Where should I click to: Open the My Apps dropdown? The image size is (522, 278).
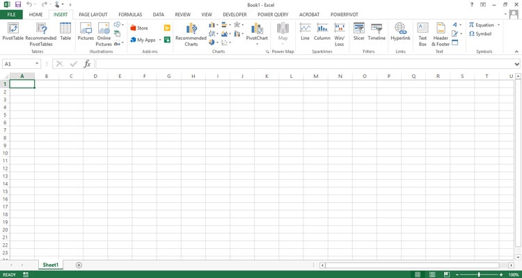point(160,40)
